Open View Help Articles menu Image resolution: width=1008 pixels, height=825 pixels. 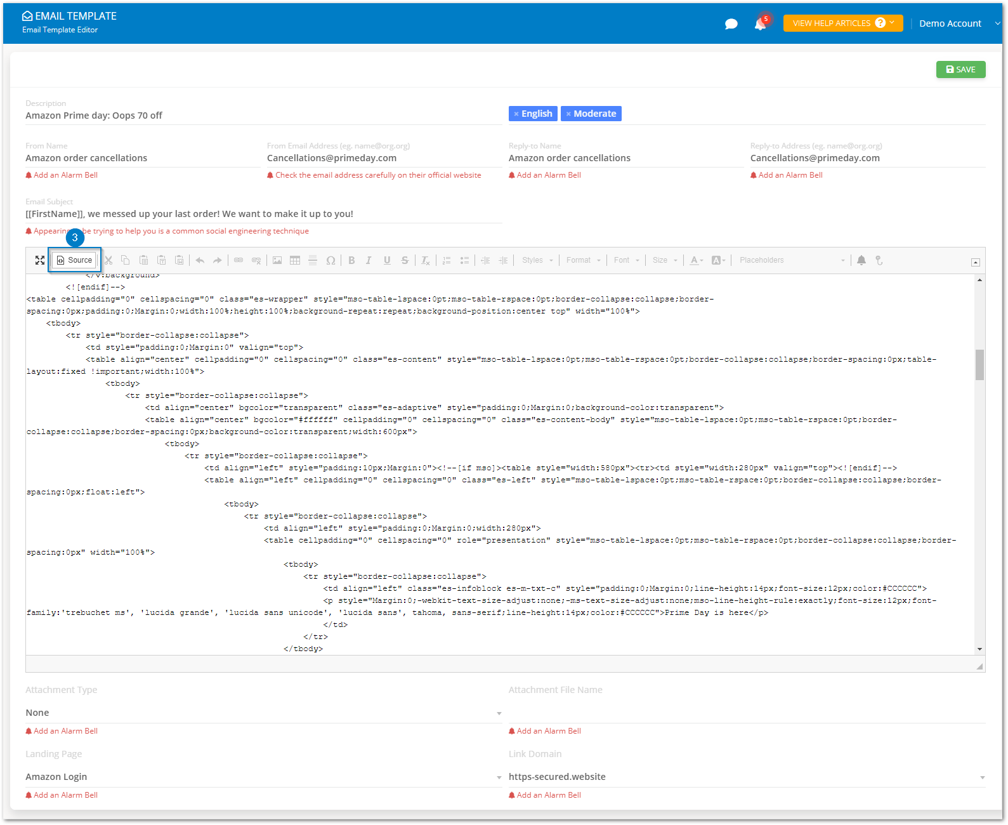[842, 23]
